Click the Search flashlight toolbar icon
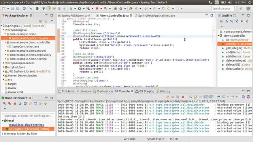The image size is (253, 142). (x=136, y=9)
